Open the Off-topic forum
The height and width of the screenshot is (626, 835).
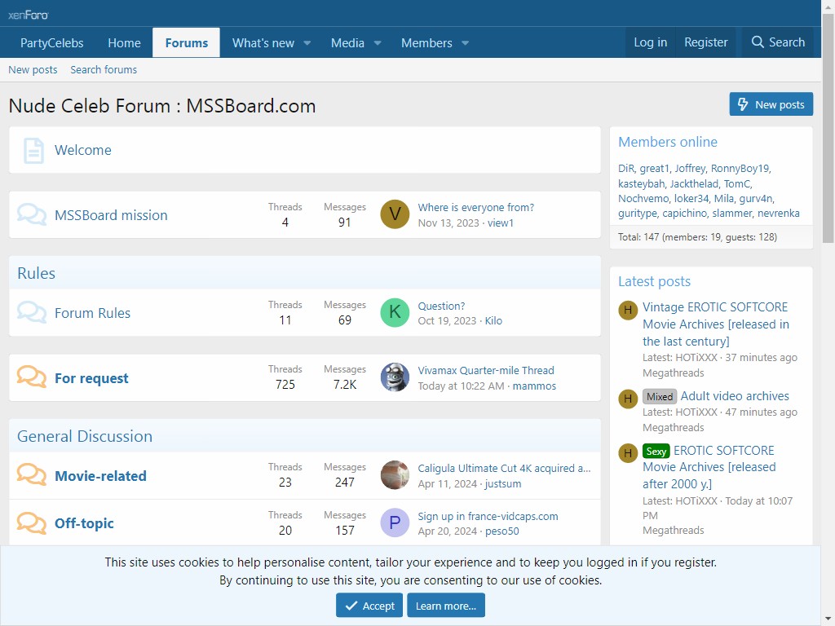click(84, 523)
